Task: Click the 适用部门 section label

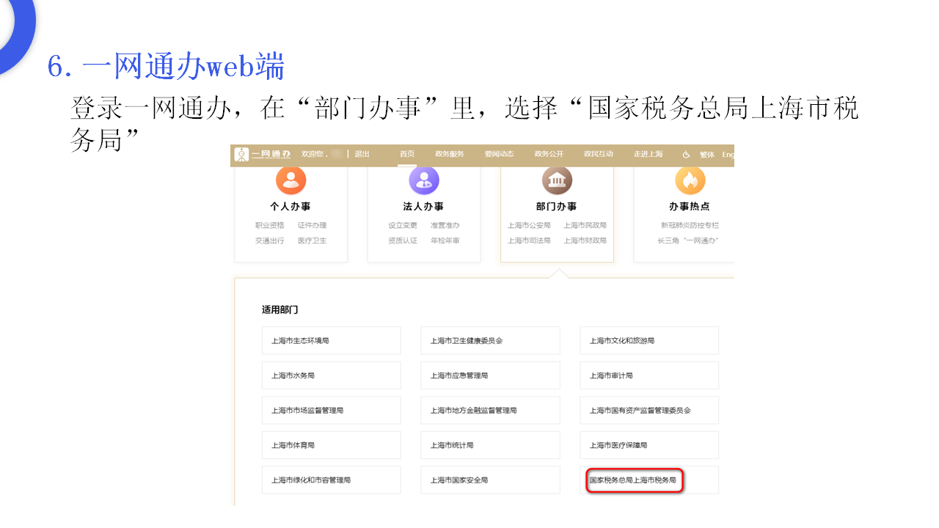Action: click(280, 310)
